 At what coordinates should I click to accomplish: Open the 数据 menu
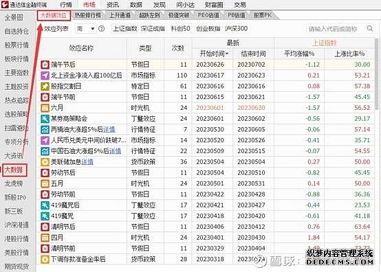(136, 5)
